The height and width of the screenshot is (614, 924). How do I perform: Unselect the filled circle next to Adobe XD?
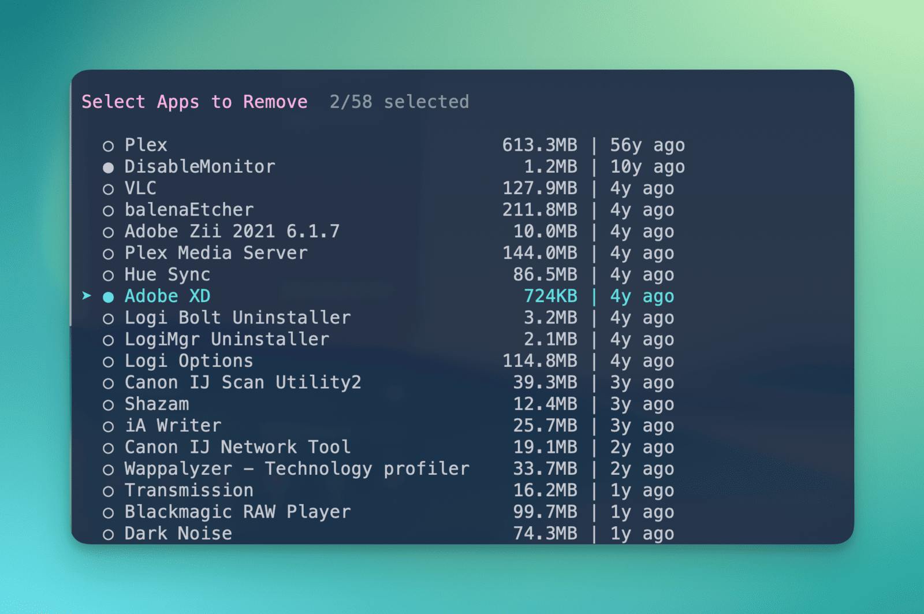[x=108, y=297]
